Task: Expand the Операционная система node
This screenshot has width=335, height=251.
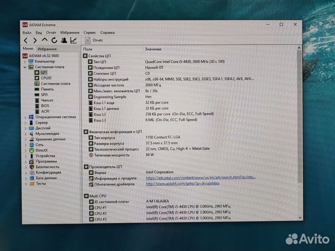Action: 25,117
